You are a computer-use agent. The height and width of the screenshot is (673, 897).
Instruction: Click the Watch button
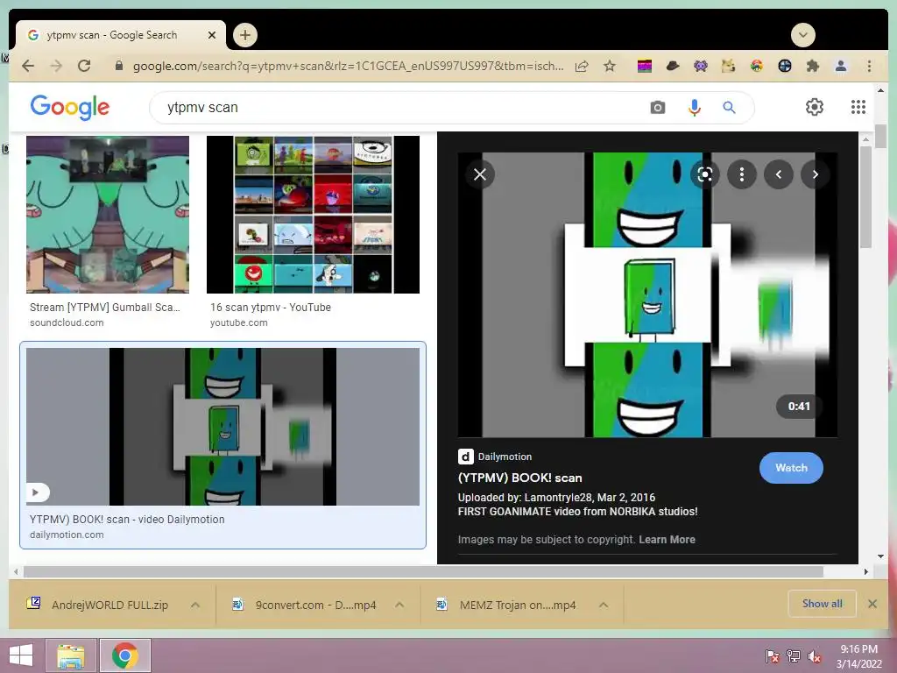coord(791,468)
